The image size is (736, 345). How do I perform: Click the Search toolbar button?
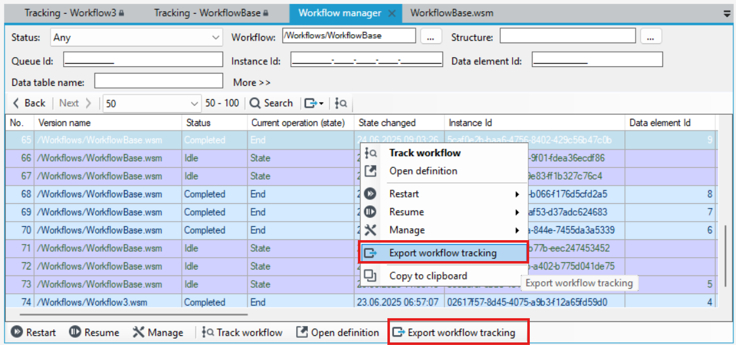pos(271,103)
